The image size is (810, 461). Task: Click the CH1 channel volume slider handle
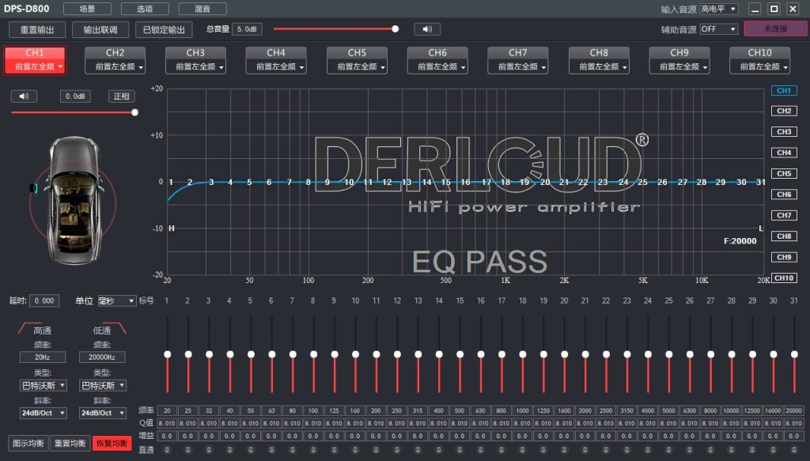coord(134,112)
